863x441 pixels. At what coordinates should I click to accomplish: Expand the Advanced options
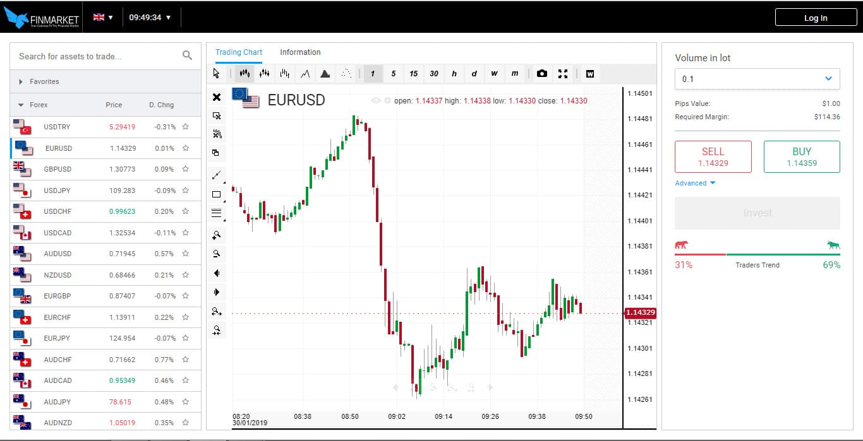click(x=695, y=183)
